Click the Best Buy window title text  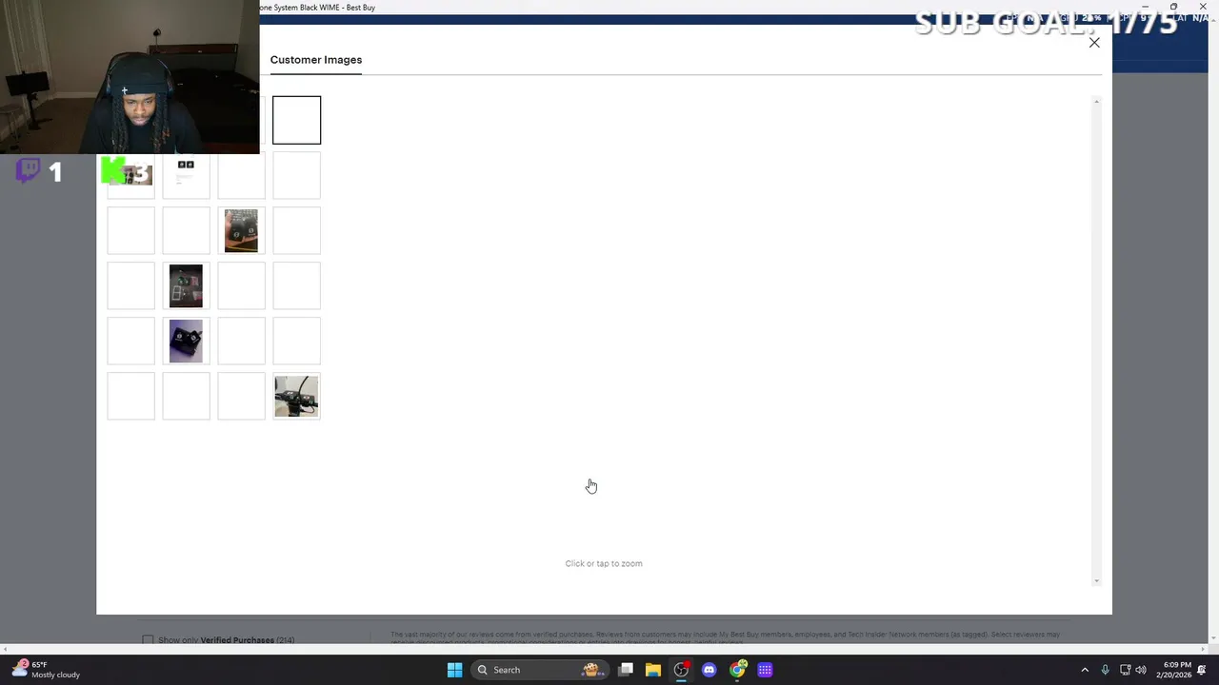(318, 8)
